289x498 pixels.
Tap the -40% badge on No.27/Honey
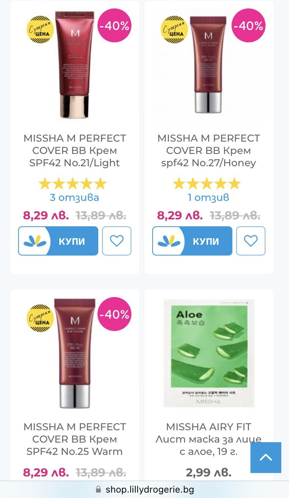[x=249, y=25]
